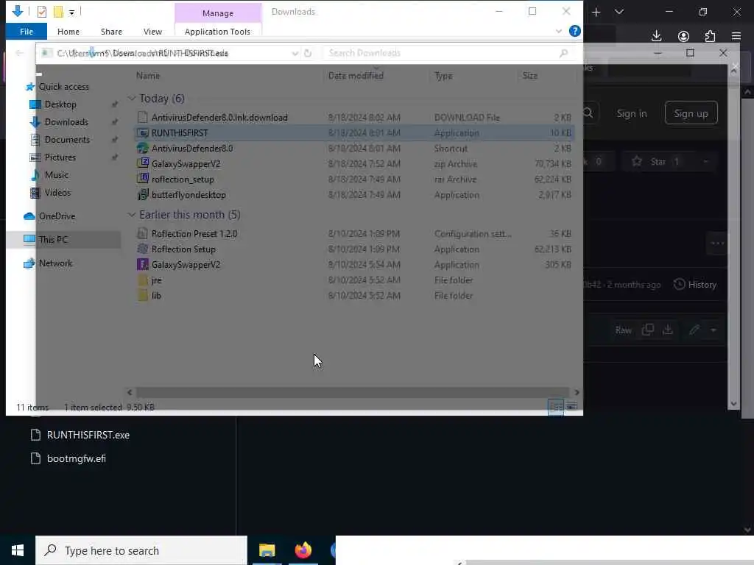Click the Manage contextual tab
Viewport: 754px width, 565px height.
click(217, 13)
